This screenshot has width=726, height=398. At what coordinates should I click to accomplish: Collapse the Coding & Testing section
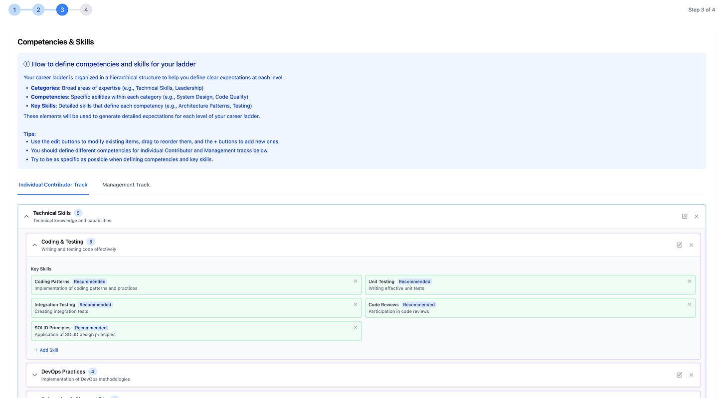click(x=34, y=245)
